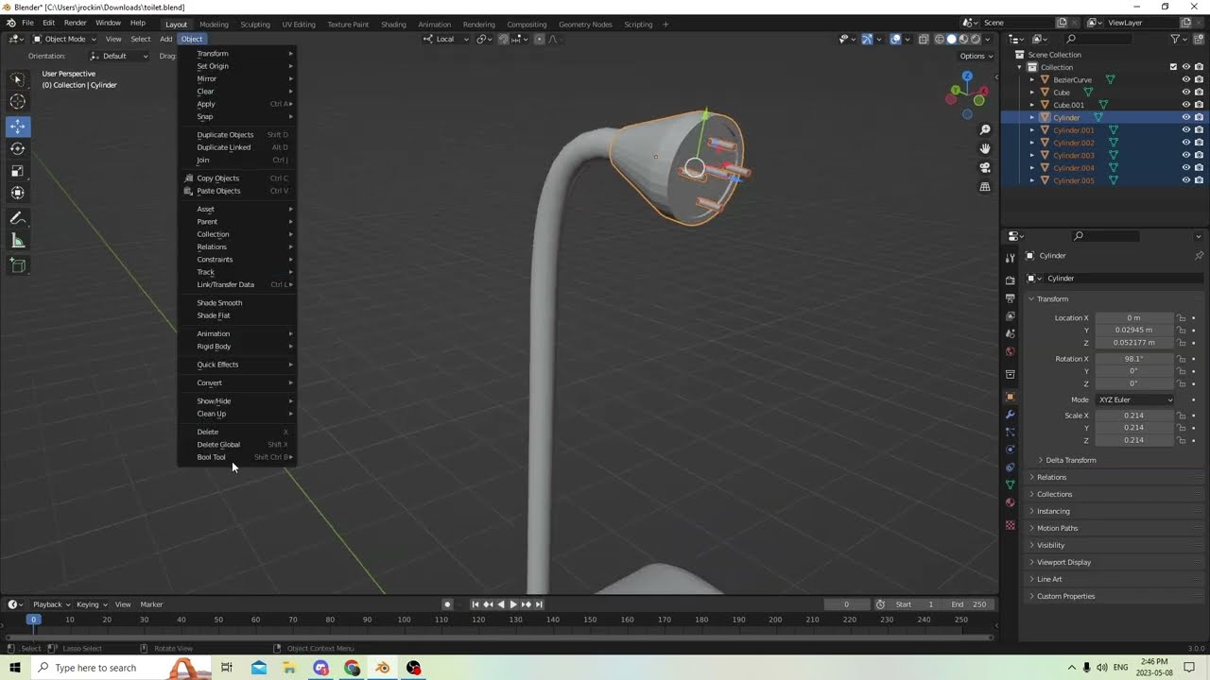Screen dimensions: 1210x680
Task: Open the rotation Mode XYZ Euler dropdown
Action: click(1135, 399)
